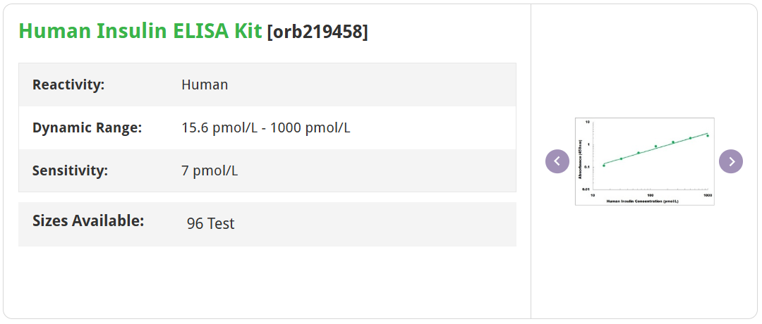Screen dimensions: 762x324
Task: Click the leftmost data point on the chart
Action: [604, 166]
